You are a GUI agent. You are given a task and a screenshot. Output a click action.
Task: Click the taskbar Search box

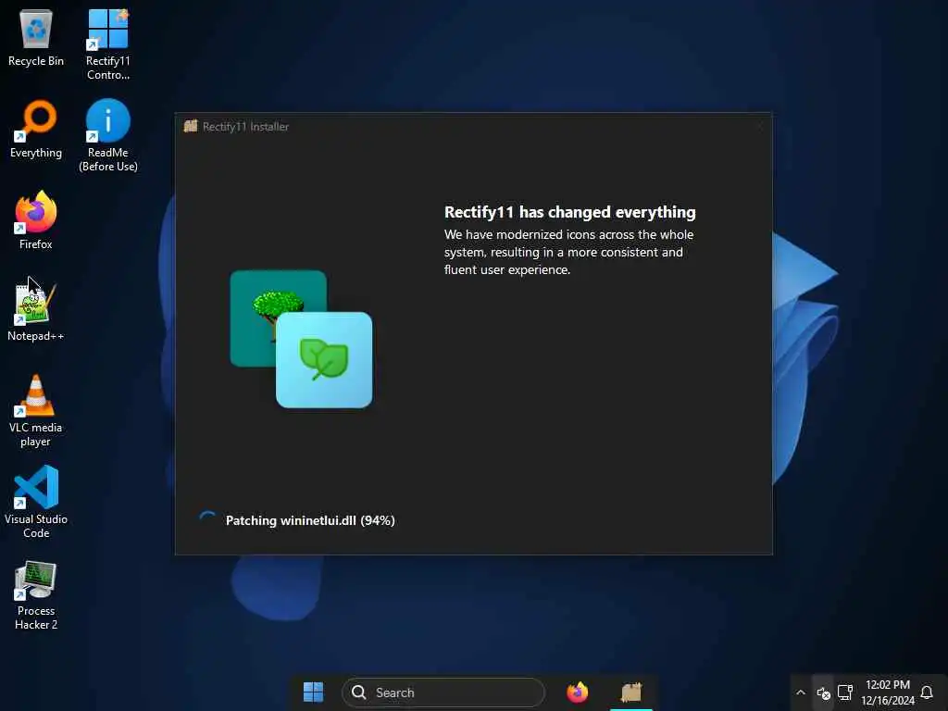click(x=443, y=692)
